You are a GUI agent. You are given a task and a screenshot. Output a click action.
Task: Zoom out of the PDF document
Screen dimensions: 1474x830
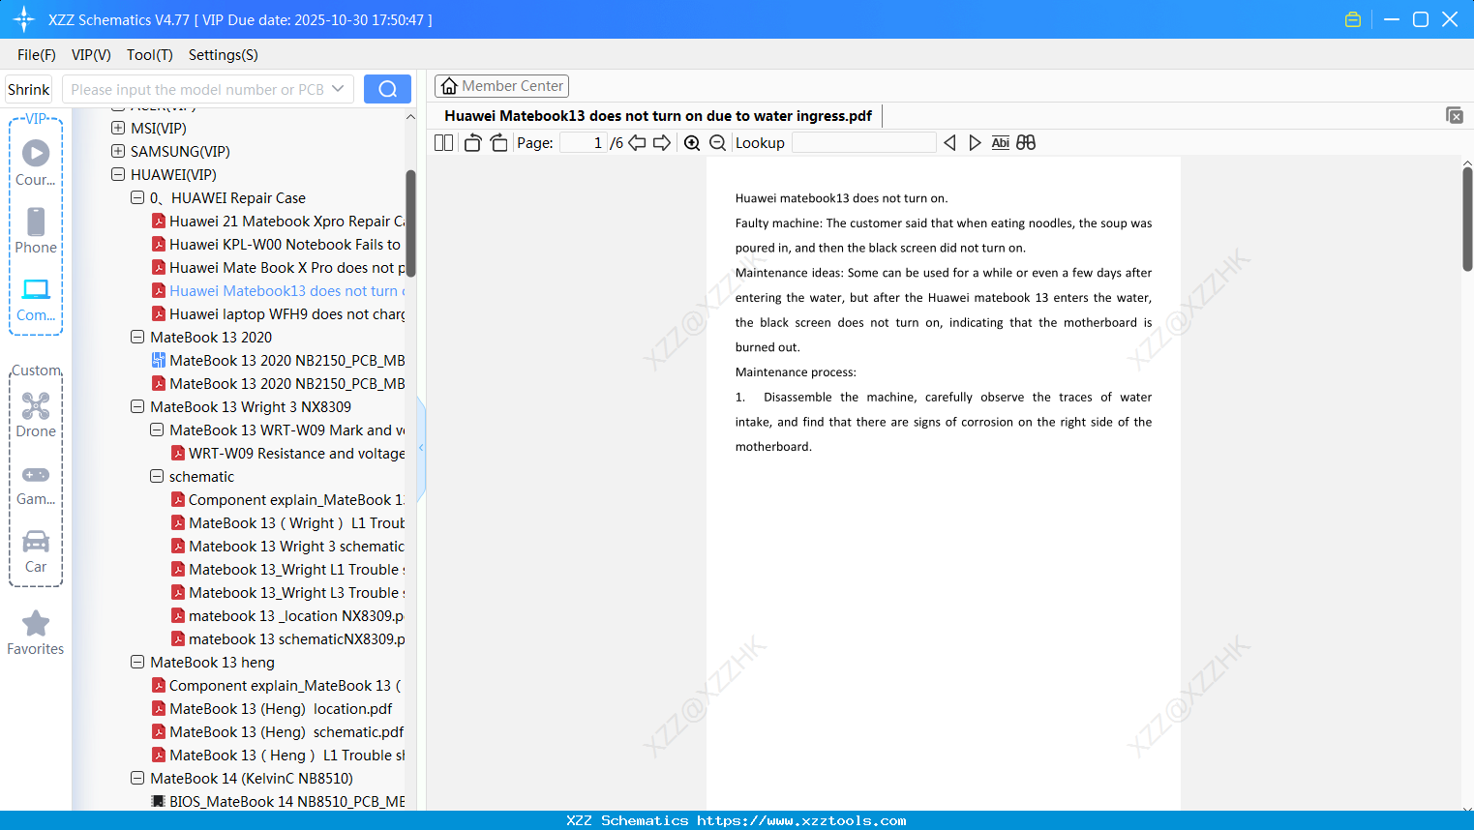coord(717,143)
